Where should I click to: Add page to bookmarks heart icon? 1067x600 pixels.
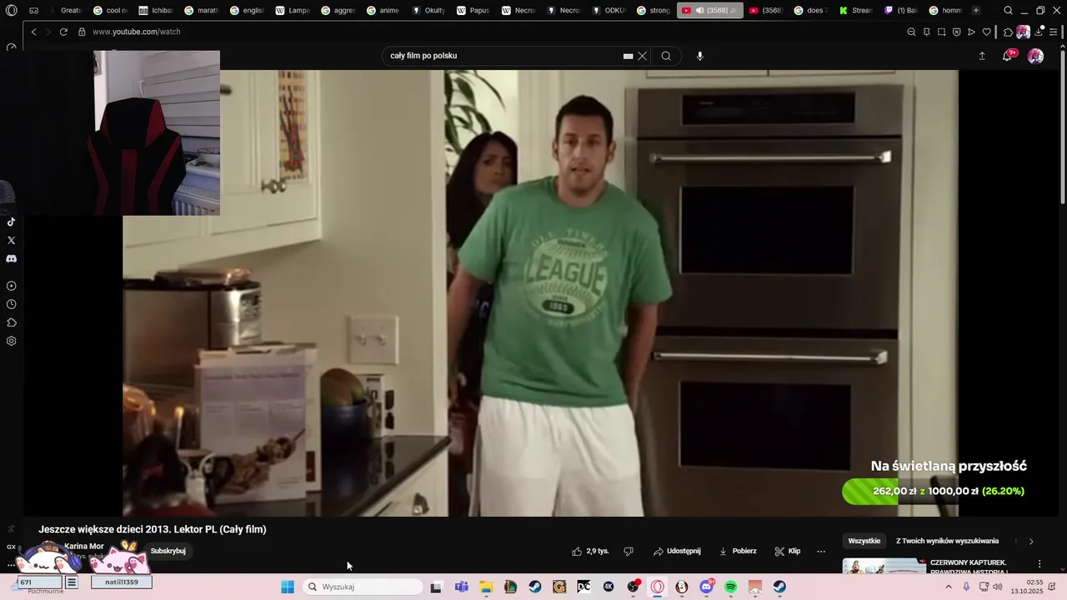coord(987,32)
